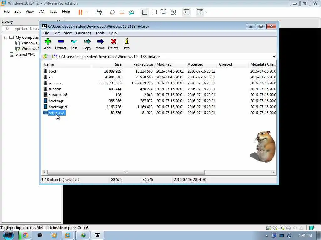Open the 7-Zip address path dropdown

point(274,56)
